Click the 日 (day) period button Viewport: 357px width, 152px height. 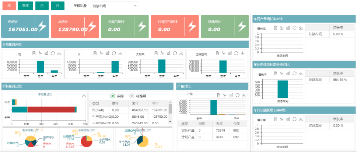point(57,6)
